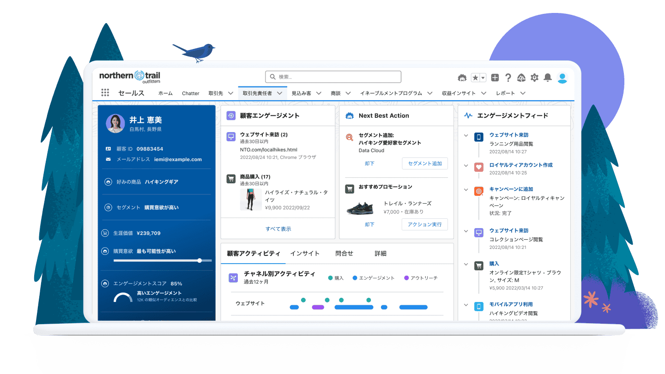Click the Trailhead guidance icon in header

click(x=521, y=78)
